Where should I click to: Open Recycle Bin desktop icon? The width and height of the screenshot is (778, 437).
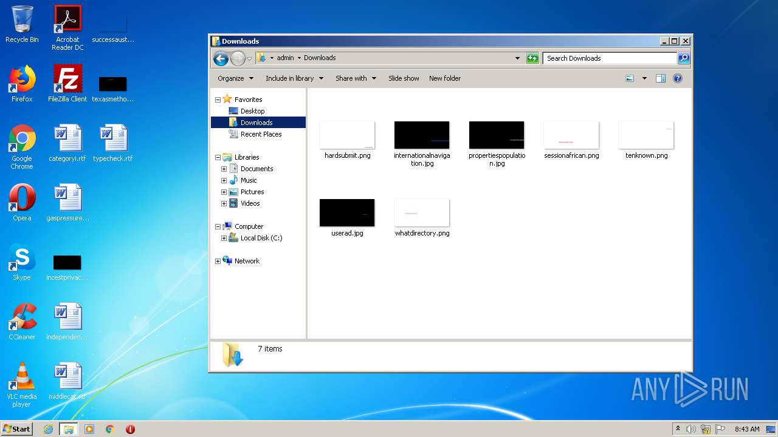click(x=22, y=24)
